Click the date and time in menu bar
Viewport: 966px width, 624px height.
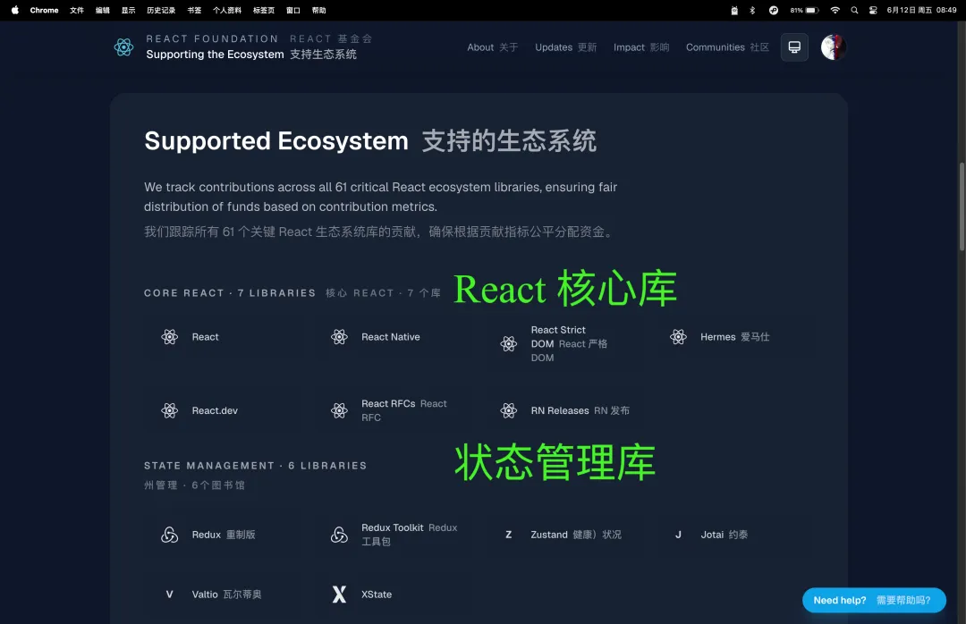(921, 10)
